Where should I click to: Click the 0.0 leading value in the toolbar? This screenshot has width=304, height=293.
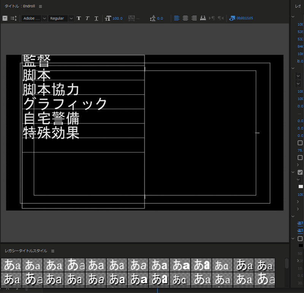coord(160,18)
